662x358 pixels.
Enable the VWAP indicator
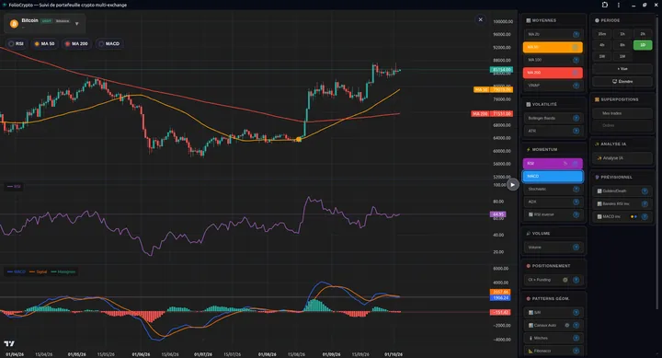pyautogui.click(x=553, y=86)
